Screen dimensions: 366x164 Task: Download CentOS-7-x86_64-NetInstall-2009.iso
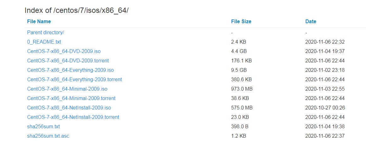point(69,108)
